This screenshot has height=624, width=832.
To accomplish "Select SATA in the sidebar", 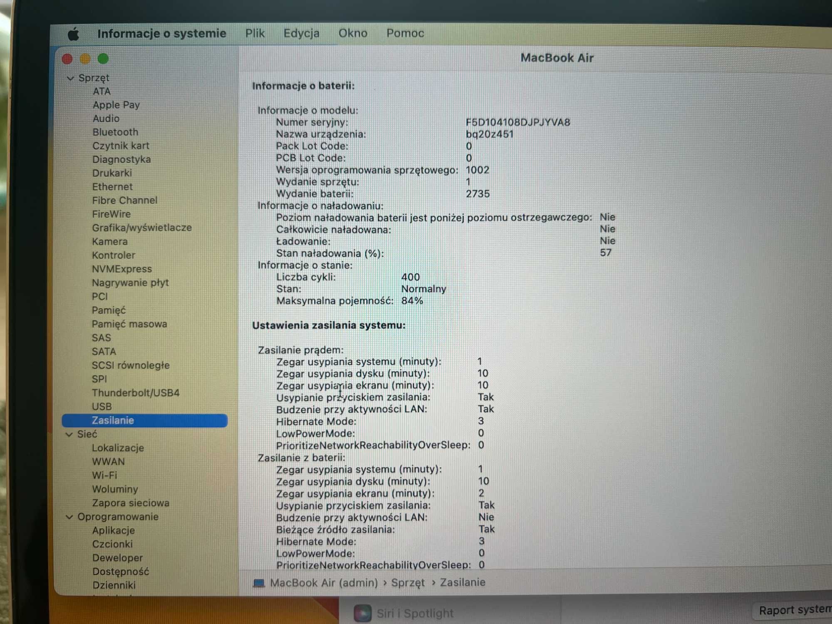I will [104, 352].
